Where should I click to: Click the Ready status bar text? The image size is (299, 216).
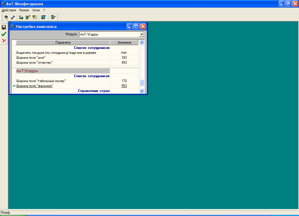pyautogui.click(x=6, y=213)
